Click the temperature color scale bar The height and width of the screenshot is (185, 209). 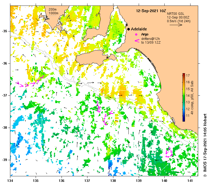pos(184,97)
